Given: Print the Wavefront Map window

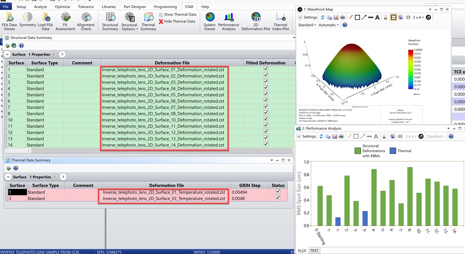Looking at the screenshot, I should [342, 17].
